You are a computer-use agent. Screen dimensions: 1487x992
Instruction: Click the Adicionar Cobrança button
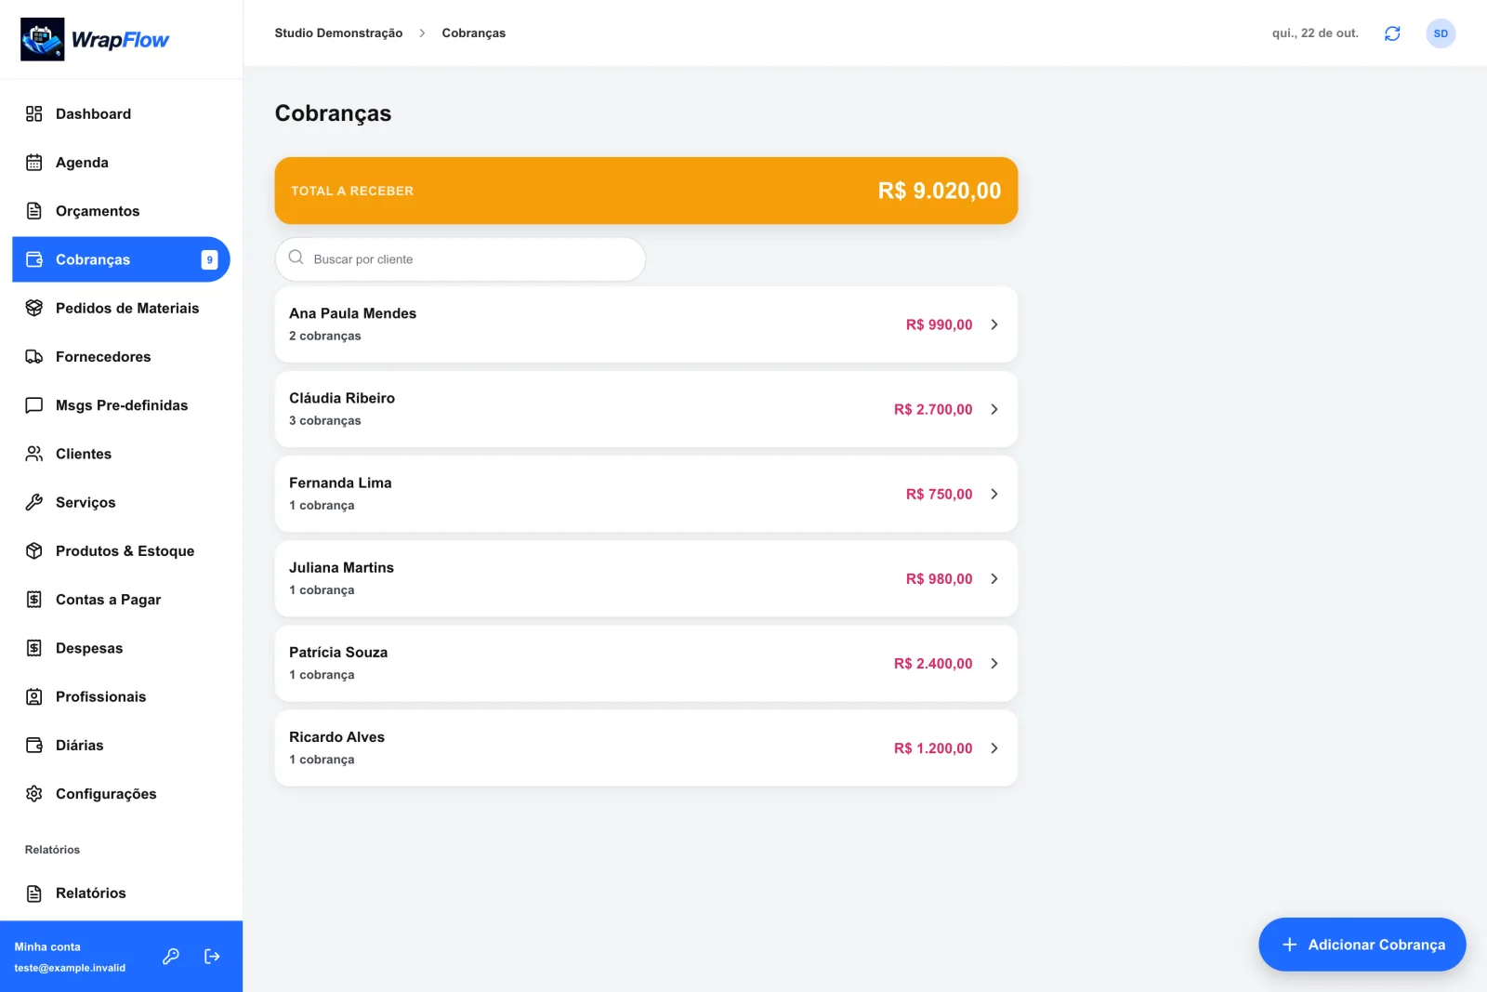point(1362,945)
